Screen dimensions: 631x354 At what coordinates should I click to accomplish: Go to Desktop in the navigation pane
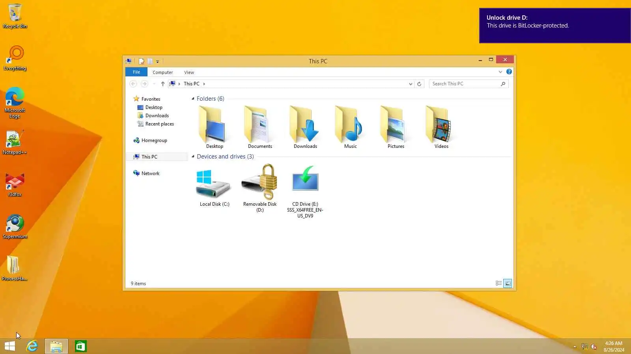coord(154,107)
